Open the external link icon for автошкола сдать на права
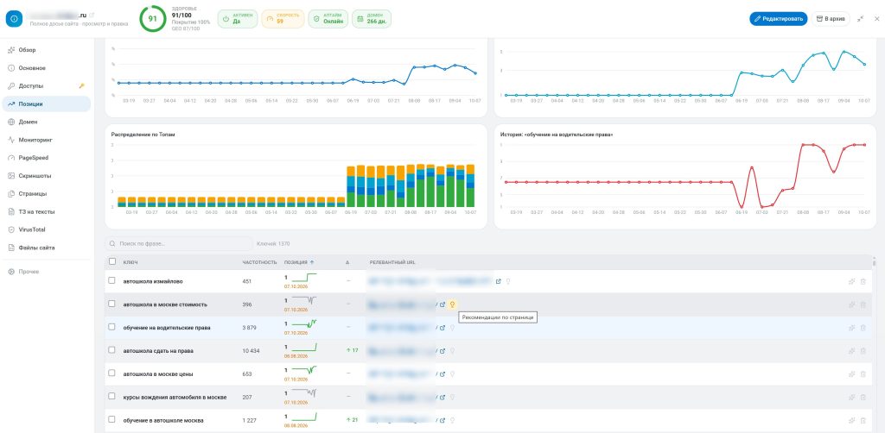885x433 pixels. coord(442,351)
